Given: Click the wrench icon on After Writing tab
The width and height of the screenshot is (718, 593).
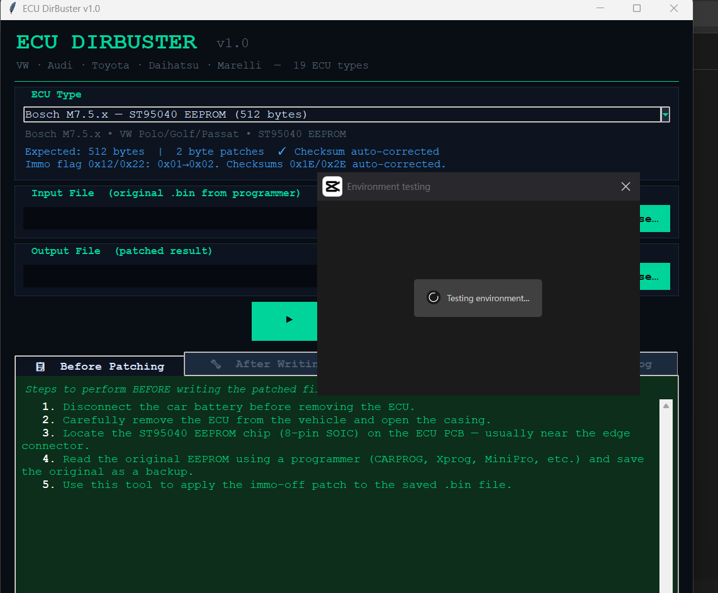Looking at the screenshot, I should pyautogui.click(x=216, y=363).
